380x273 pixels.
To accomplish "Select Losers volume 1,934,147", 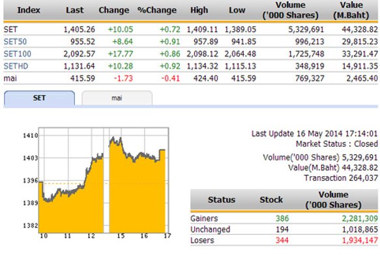I will tap(360, 240).
